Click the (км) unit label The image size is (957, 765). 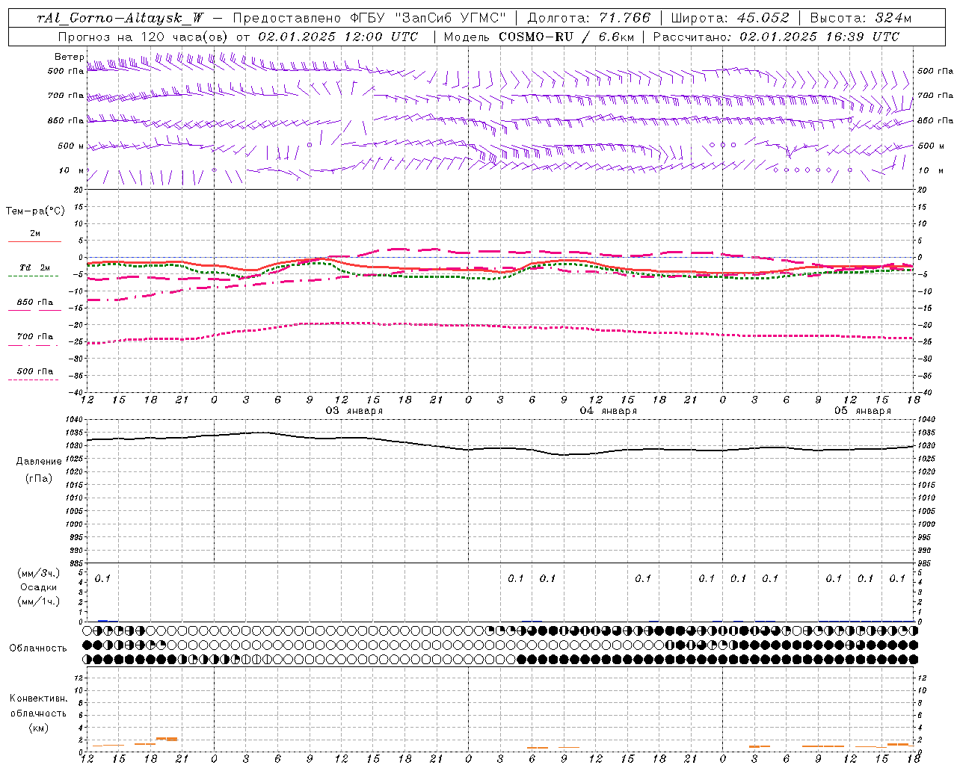coord(38,728)
